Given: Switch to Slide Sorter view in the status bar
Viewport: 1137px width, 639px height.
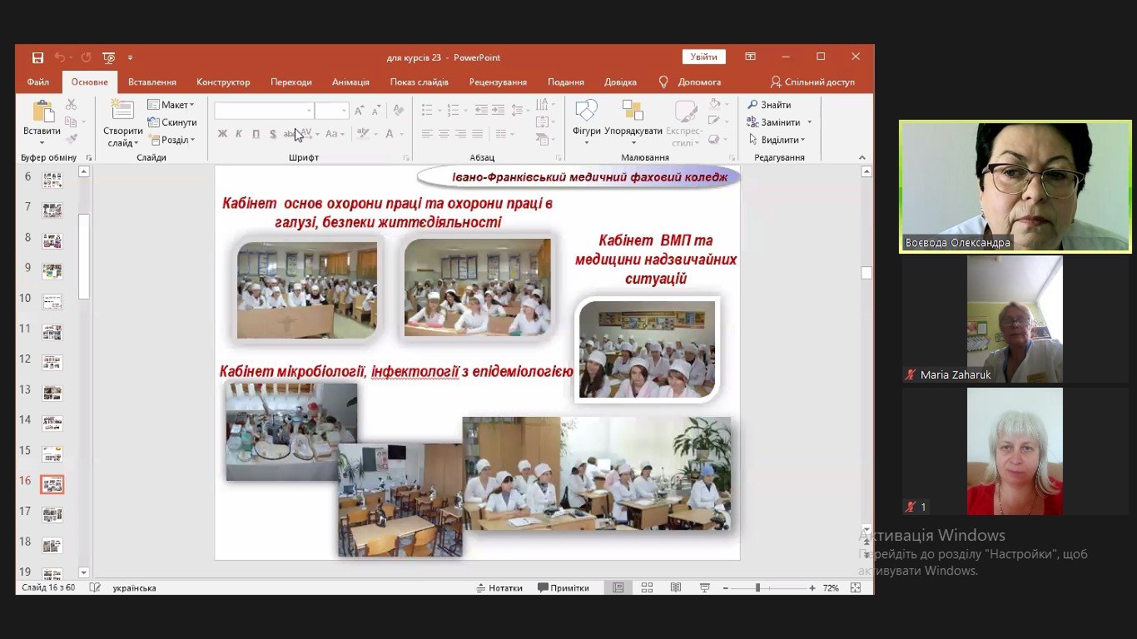Looking at the screenshot, I should pos(647,587).
